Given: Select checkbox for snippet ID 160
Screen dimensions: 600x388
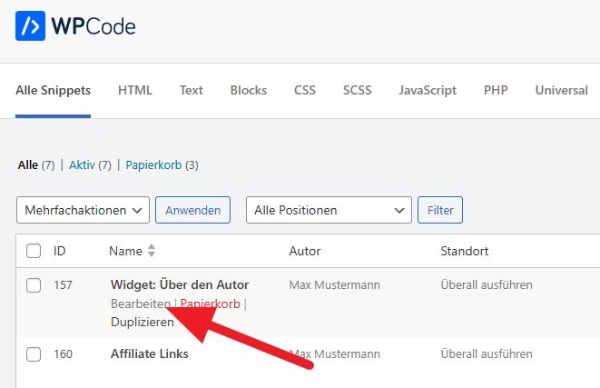Looking at the screenshot, I should pos(34,354).
